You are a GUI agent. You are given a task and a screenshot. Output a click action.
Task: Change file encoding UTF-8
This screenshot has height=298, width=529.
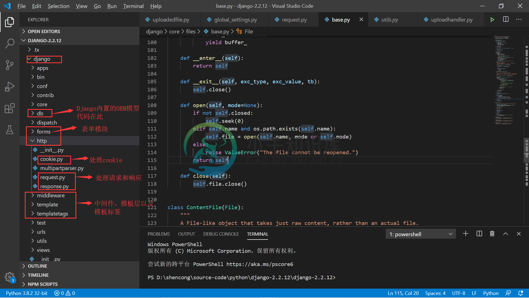click(458, 293)
